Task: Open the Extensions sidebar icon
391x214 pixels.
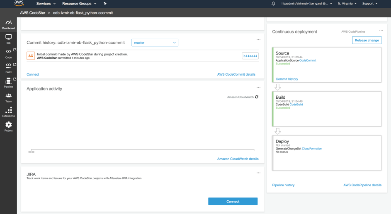Action: click(8, 112)
